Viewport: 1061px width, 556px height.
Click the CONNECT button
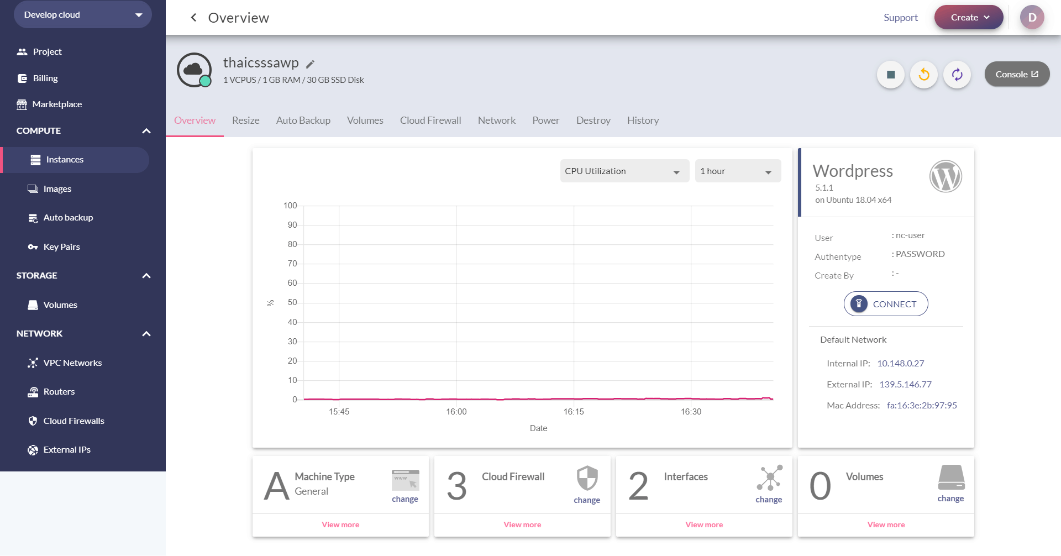[x=886, y=304]
